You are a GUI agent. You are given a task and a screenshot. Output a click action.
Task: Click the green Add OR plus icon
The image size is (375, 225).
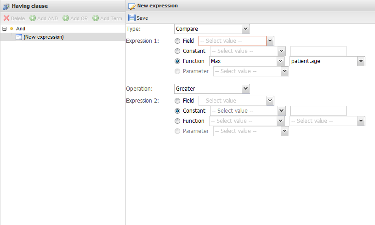(x=66, y=18)
